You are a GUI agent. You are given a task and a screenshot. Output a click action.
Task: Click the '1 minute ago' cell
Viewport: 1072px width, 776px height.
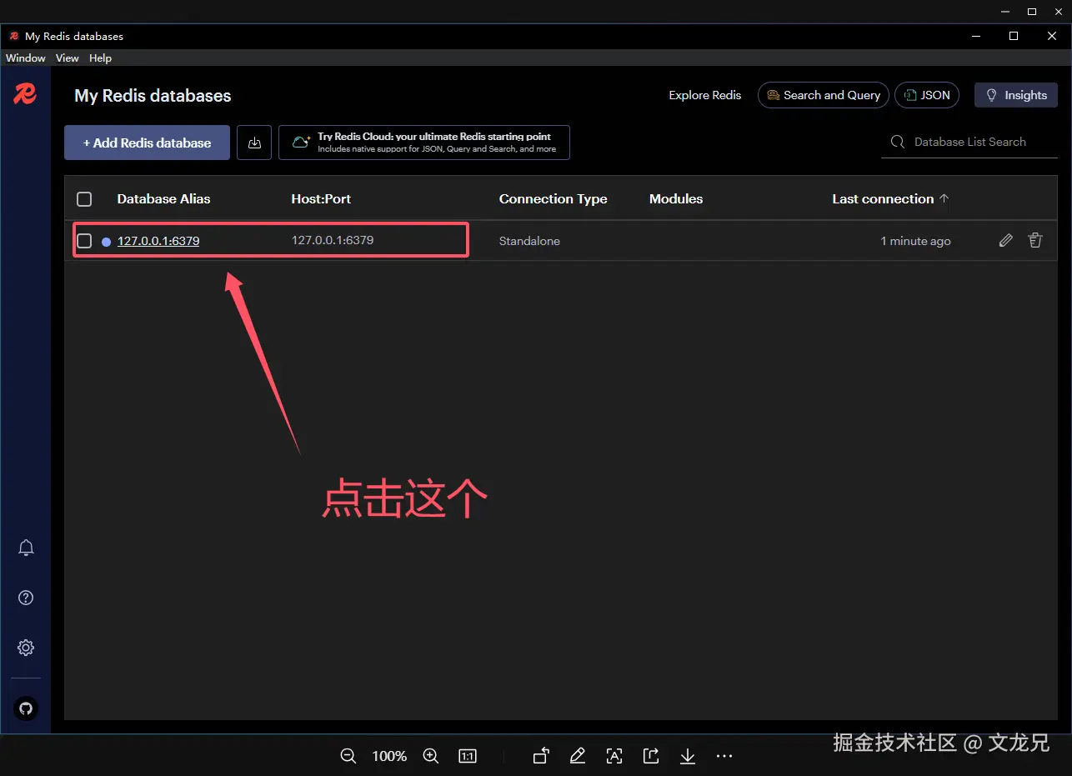coord(915,241)
